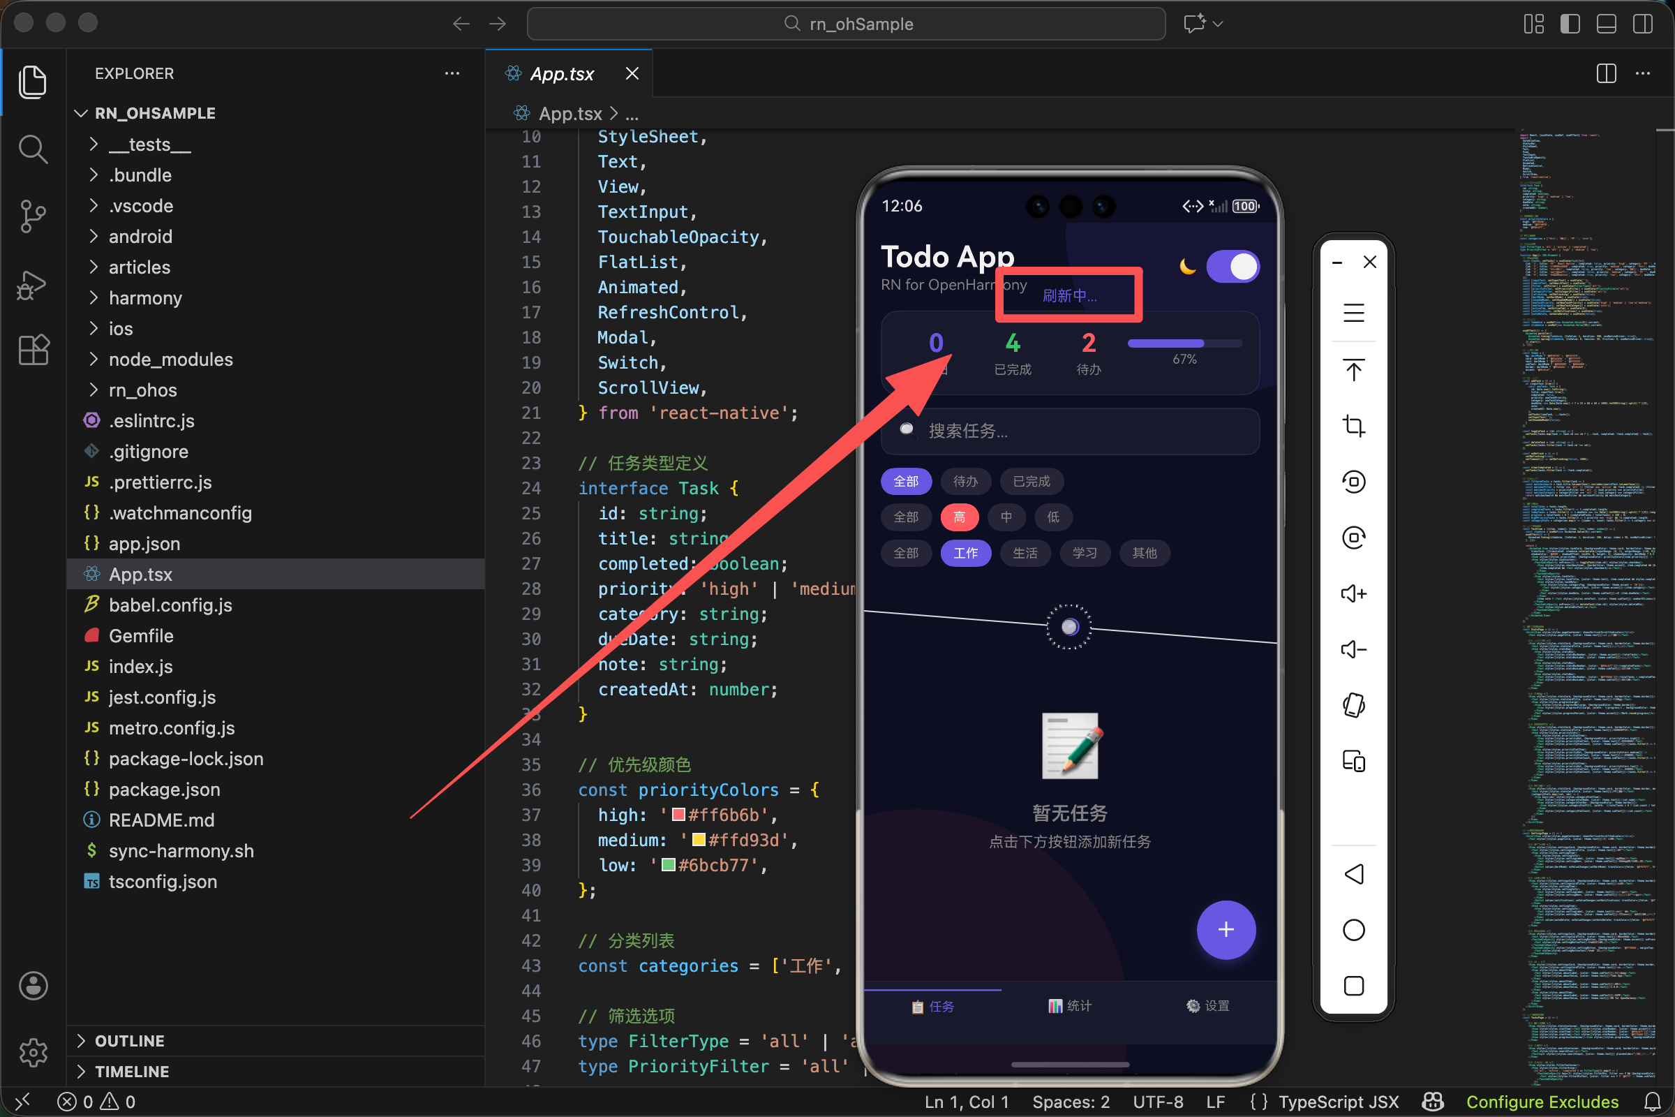
Task: Select the App.tsx editor tab
Action: tap(562, 73)
